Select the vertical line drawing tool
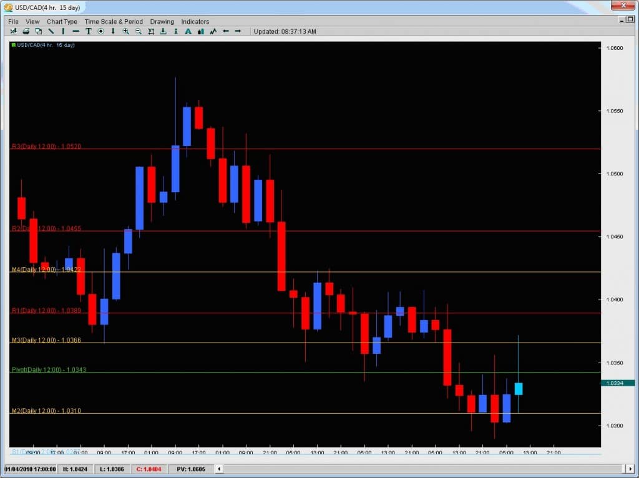Image resolution: width=639 pixels, height=478 pixels. [x=63, y=31]
